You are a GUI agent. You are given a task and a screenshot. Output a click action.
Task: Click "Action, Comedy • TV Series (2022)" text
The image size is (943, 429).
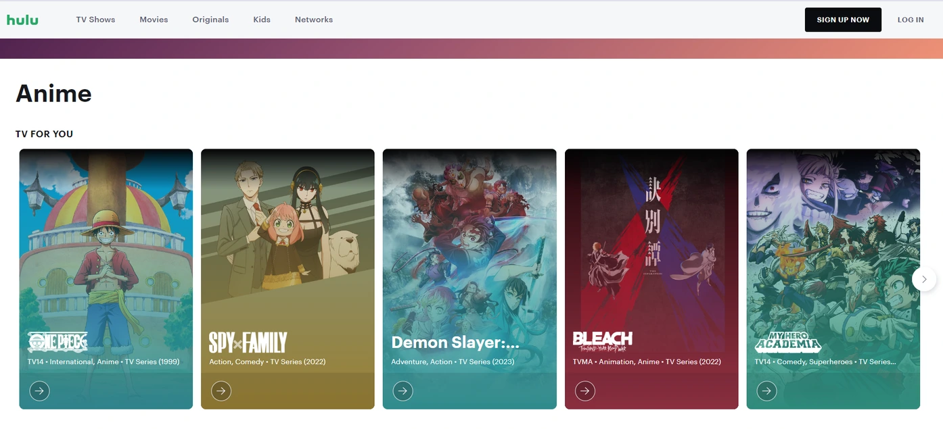click(267, 362)
